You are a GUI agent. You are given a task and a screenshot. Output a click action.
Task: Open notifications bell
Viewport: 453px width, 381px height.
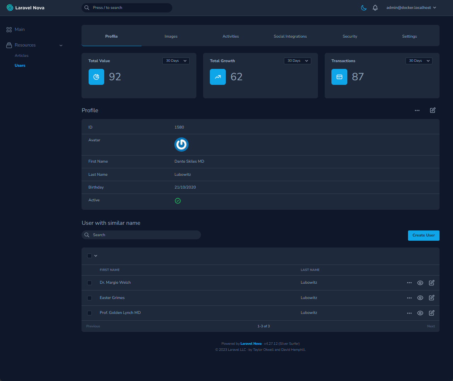pos(375,8)
